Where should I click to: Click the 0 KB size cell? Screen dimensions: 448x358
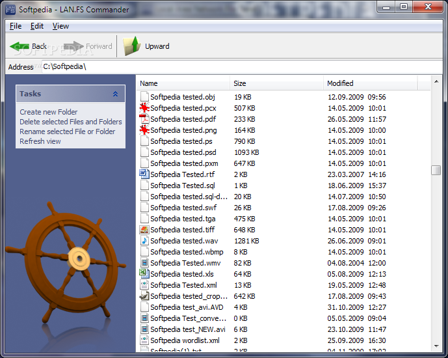241,318
